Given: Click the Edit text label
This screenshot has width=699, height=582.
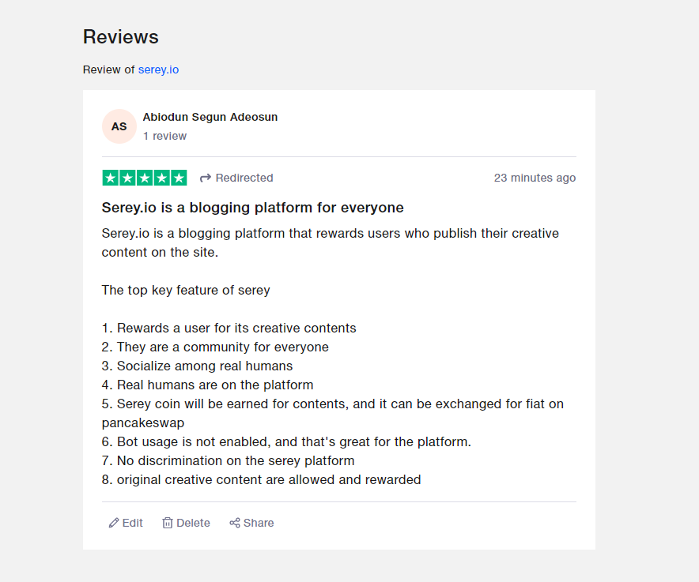Looking at the screenshot, I should pyautogui.click(x=132, y=523).
